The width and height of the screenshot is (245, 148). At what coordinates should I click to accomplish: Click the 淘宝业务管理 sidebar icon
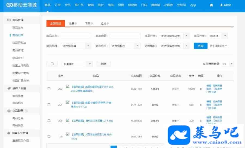(9, 133)
